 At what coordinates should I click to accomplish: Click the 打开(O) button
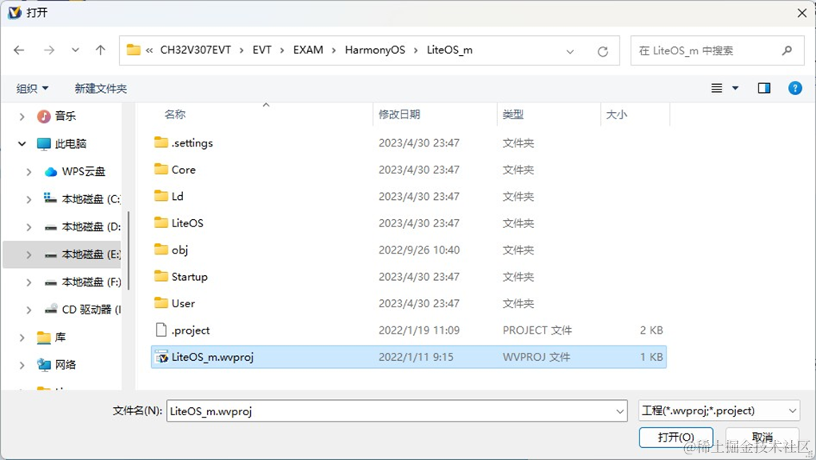(x=676, y=437)
